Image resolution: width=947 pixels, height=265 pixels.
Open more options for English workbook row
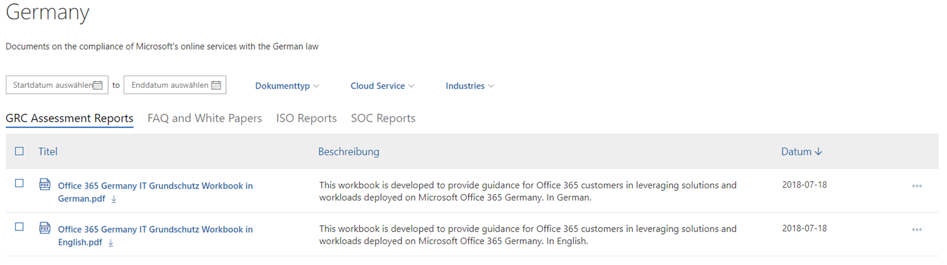coord(917,229)
